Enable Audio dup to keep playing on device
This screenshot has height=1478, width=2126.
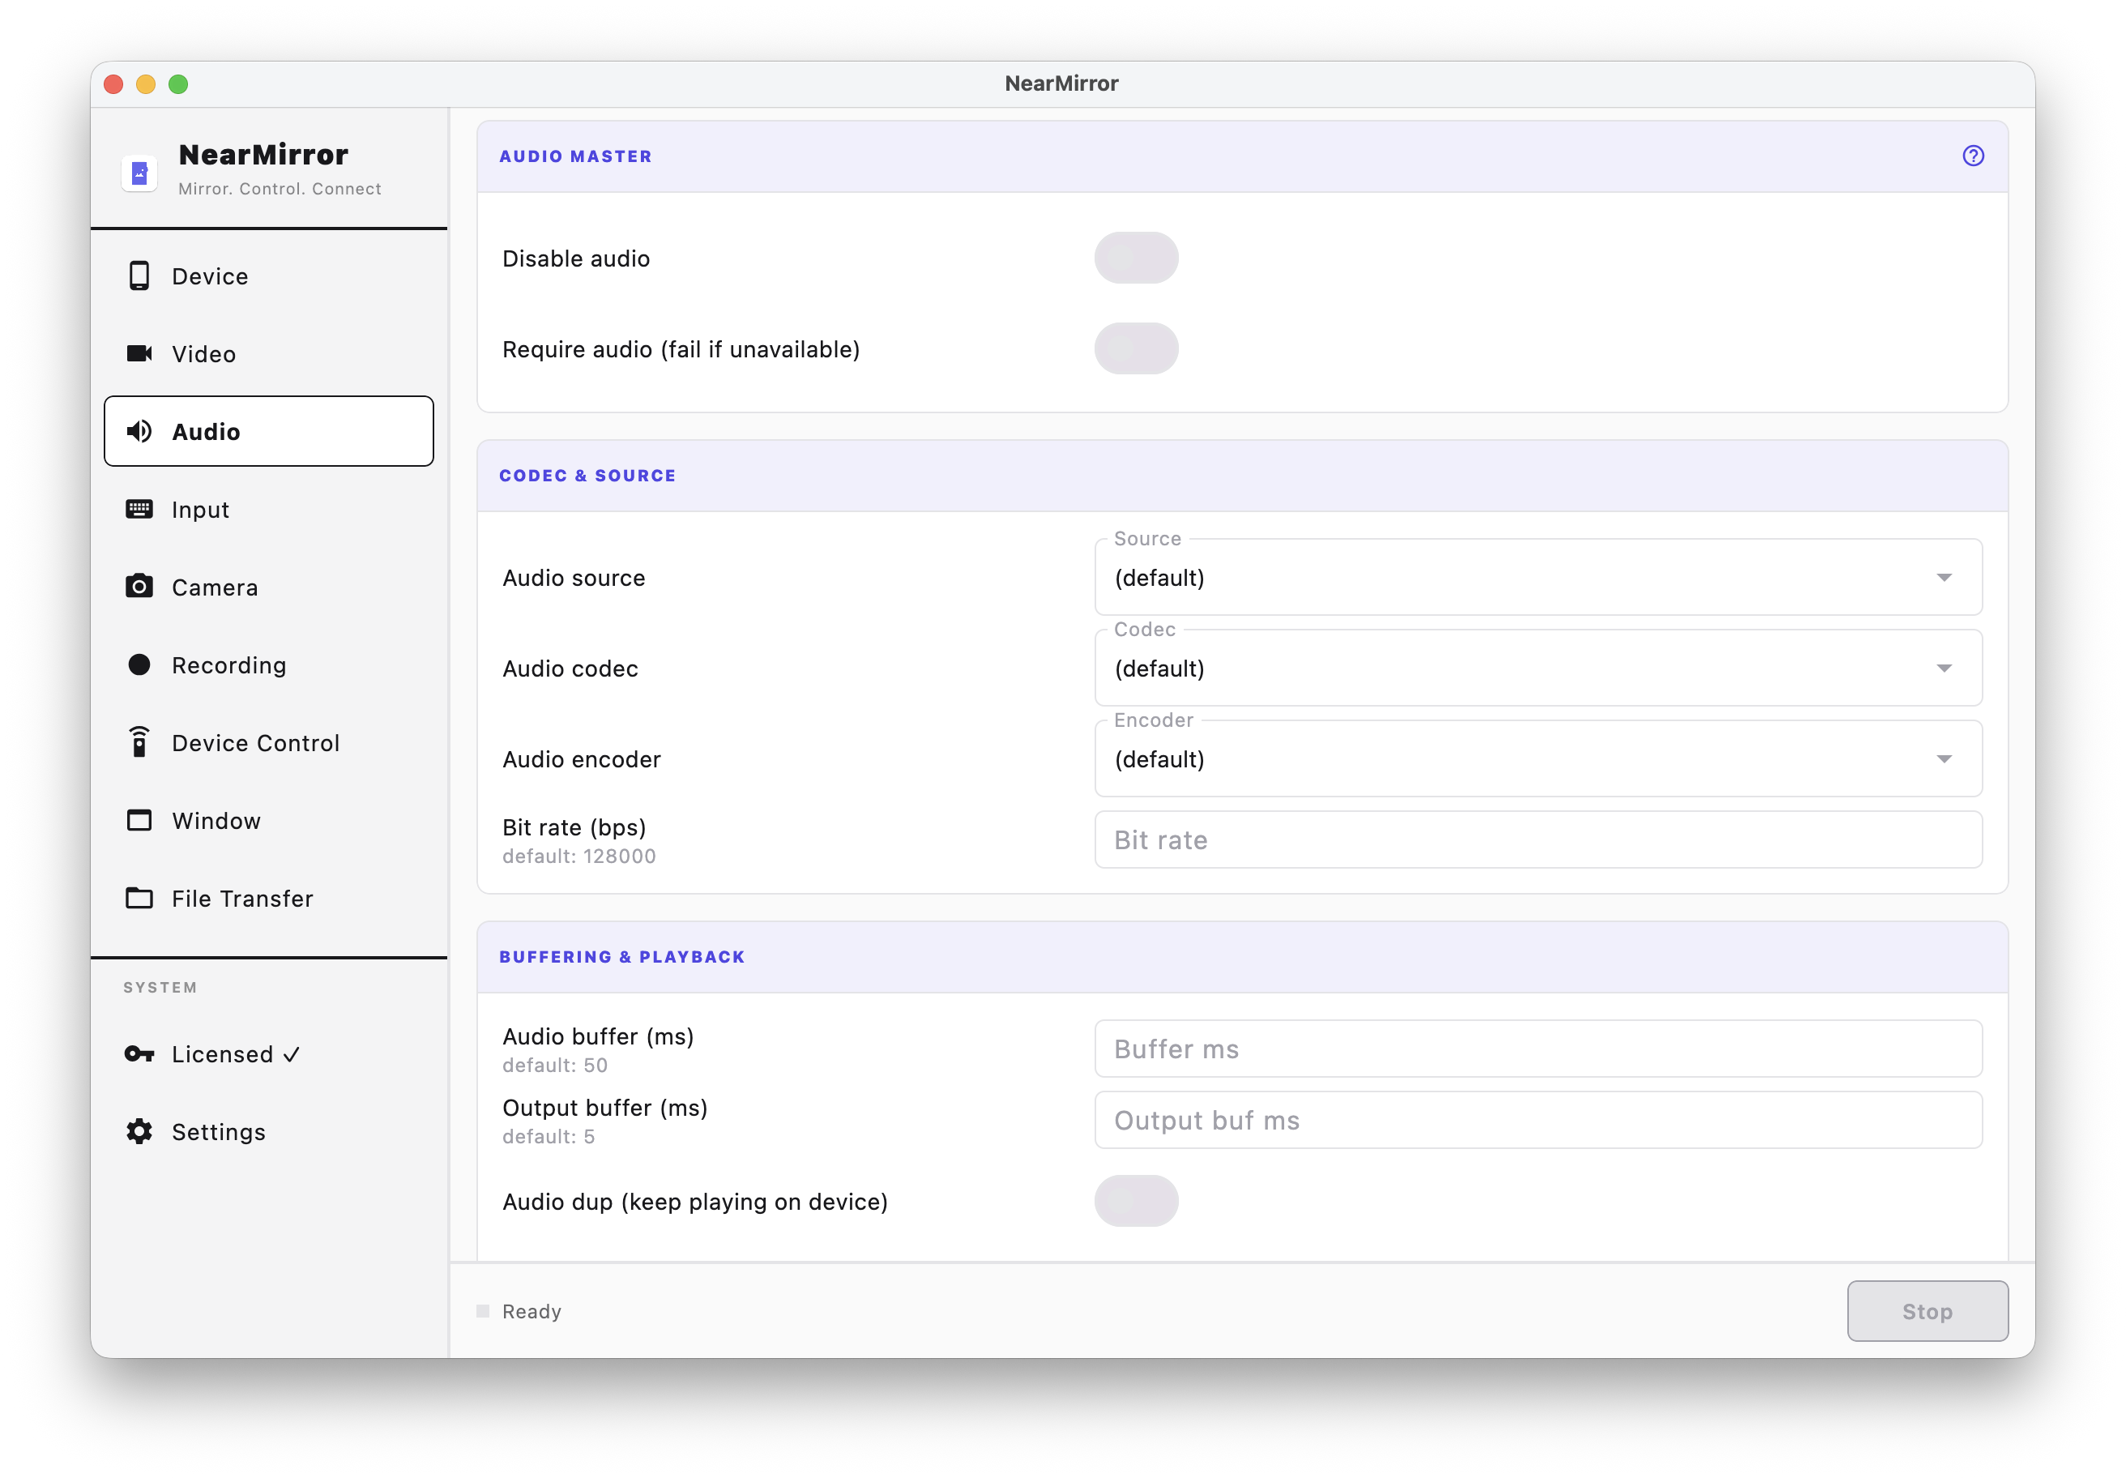pyautogui.click(x=1136, y=1200)
